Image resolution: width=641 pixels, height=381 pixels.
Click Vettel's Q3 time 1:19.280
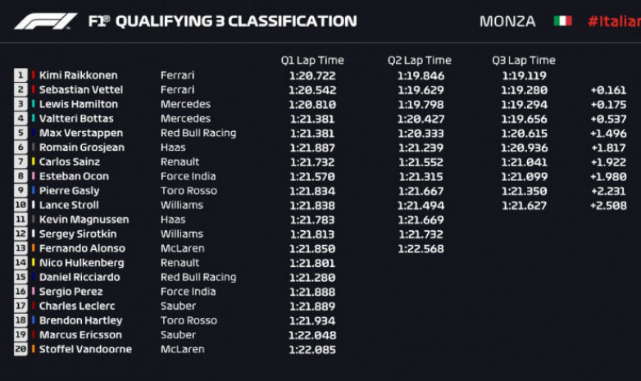[524, 90]
